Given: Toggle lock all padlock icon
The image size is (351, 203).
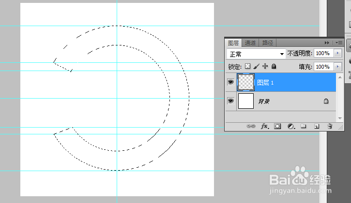Looking at the screenshot, I should tap(274, 66).
